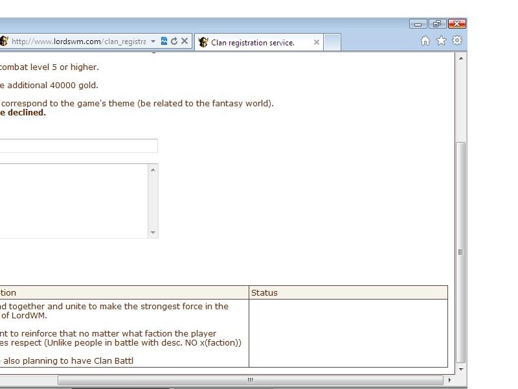The image size is (518, 389).
Task: Click the single-line clan name input
Action: click(78, 146)
